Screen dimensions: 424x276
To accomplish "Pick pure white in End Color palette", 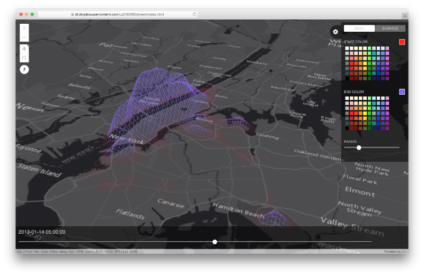I will coord(347,98).
